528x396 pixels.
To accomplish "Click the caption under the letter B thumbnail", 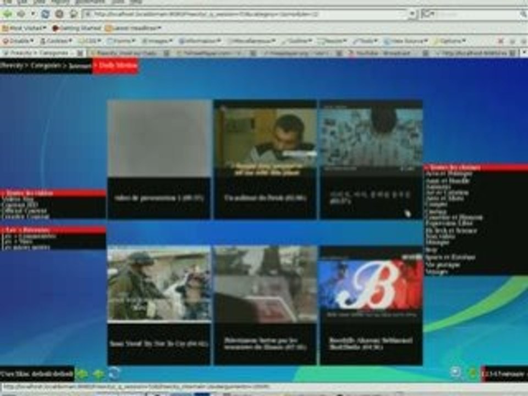I will coord(370,343).
